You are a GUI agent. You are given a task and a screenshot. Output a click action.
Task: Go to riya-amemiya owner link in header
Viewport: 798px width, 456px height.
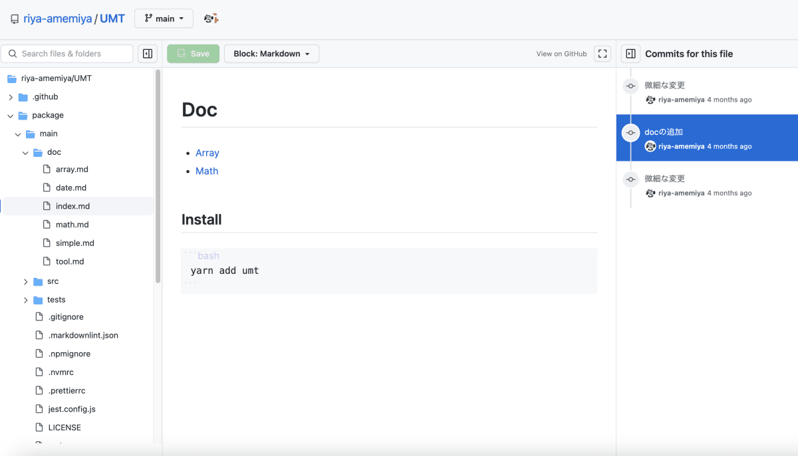58,19
